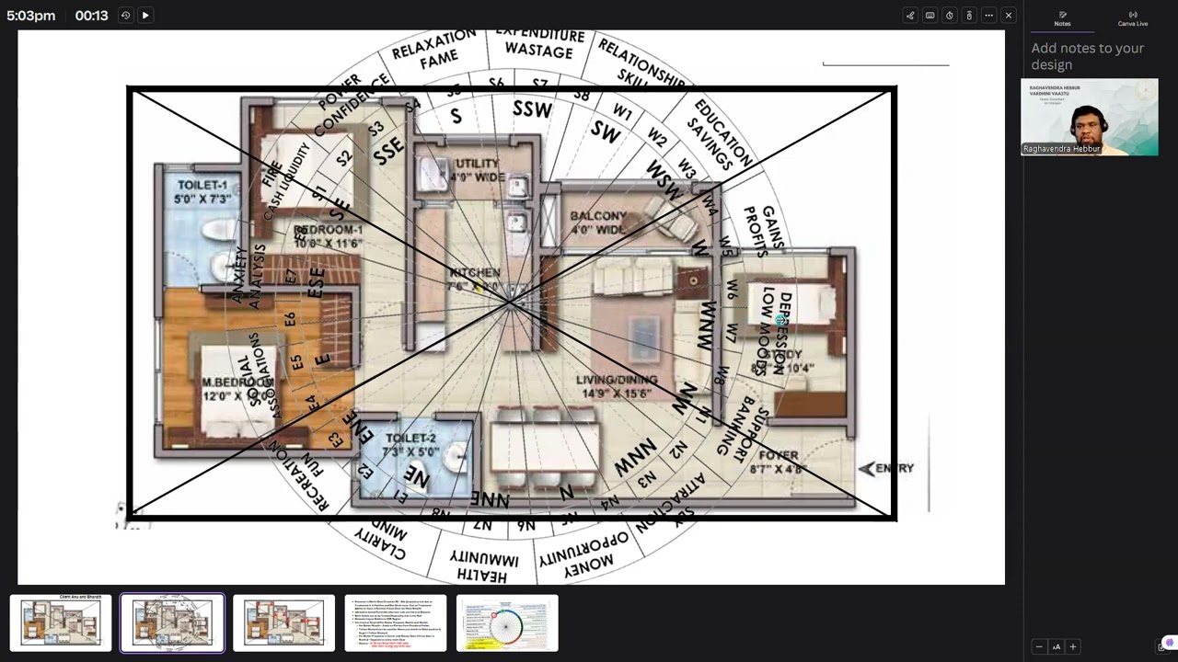The height and width of the screenshot is (662, 1178).
Task: Open the more options ellipsis
Action: [x=988, y=16]
